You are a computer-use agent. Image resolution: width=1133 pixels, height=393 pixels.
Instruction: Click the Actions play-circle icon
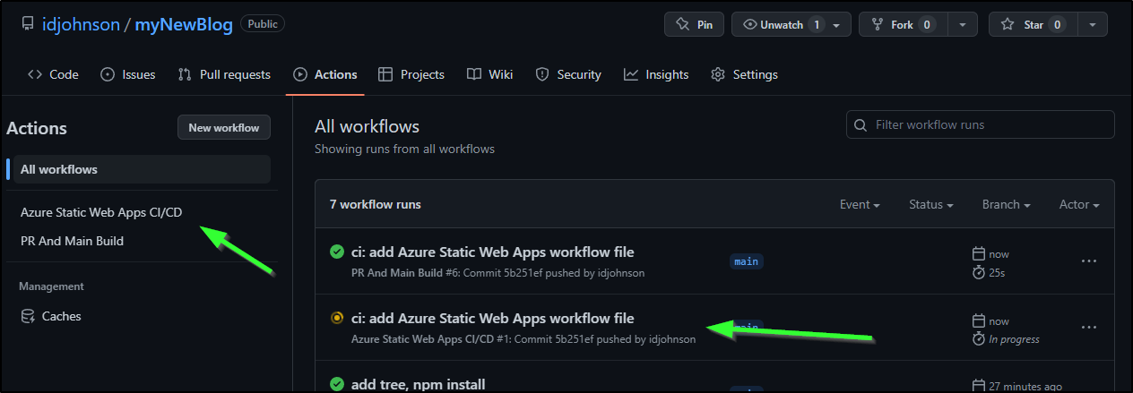tap(300, 74)
